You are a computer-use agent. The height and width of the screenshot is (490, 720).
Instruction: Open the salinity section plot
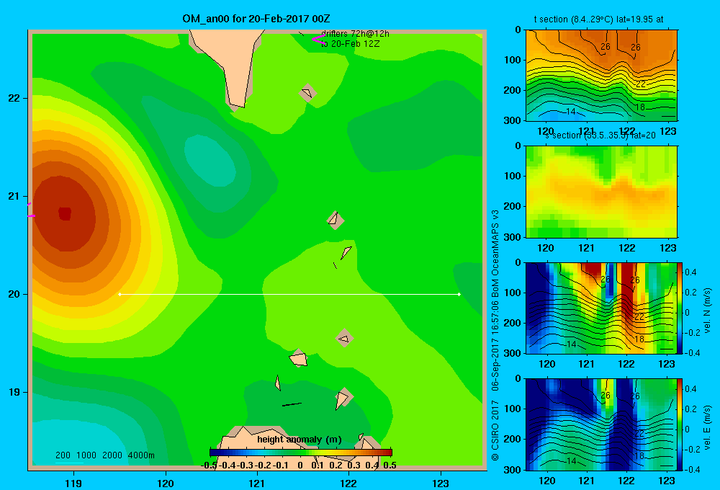(x=601, y=192)
